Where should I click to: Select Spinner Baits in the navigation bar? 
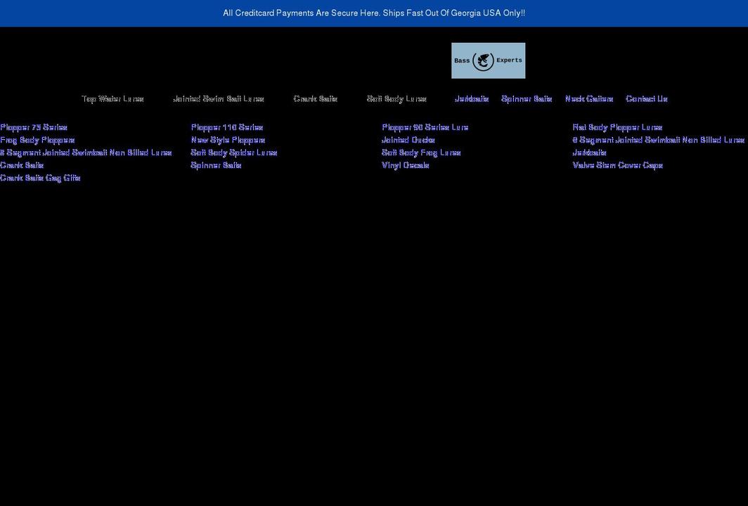click(x=527, y=98)
